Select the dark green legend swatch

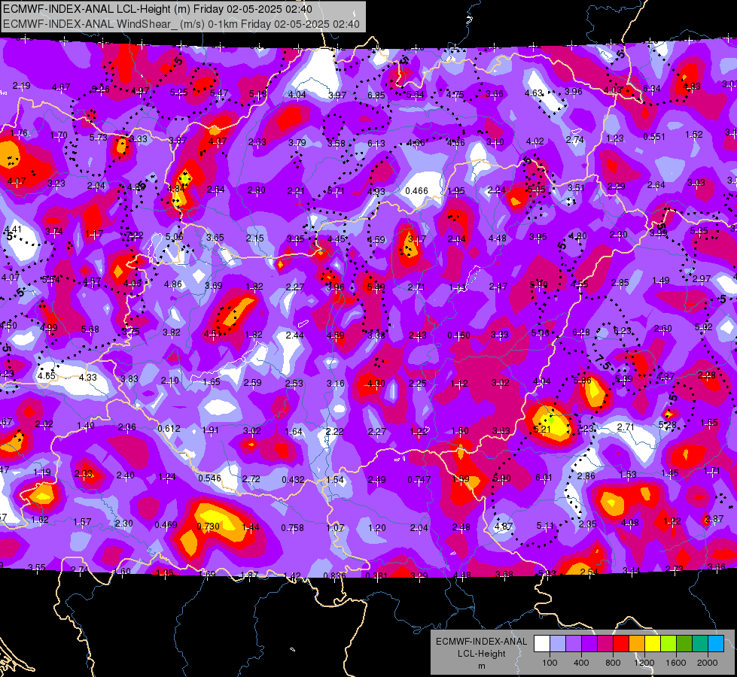click(x=684, y=644)
